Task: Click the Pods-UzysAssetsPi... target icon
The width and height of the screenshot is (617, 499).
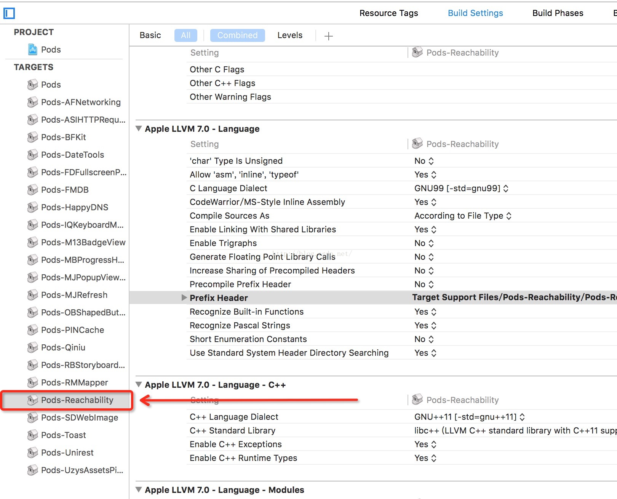Action: pyautogui.click(x=33, y=470)
